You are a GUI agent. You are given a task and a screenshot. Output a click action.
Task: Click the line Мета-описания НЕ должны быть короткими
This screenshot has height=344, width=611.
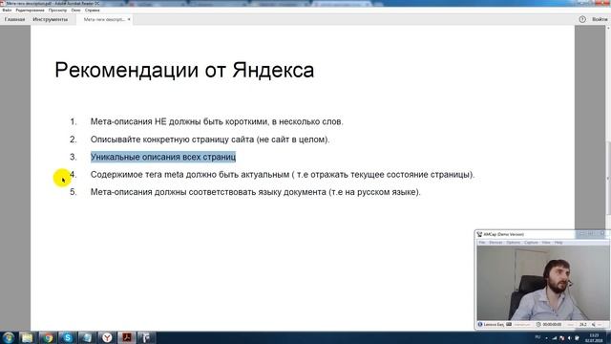(217, 121)
